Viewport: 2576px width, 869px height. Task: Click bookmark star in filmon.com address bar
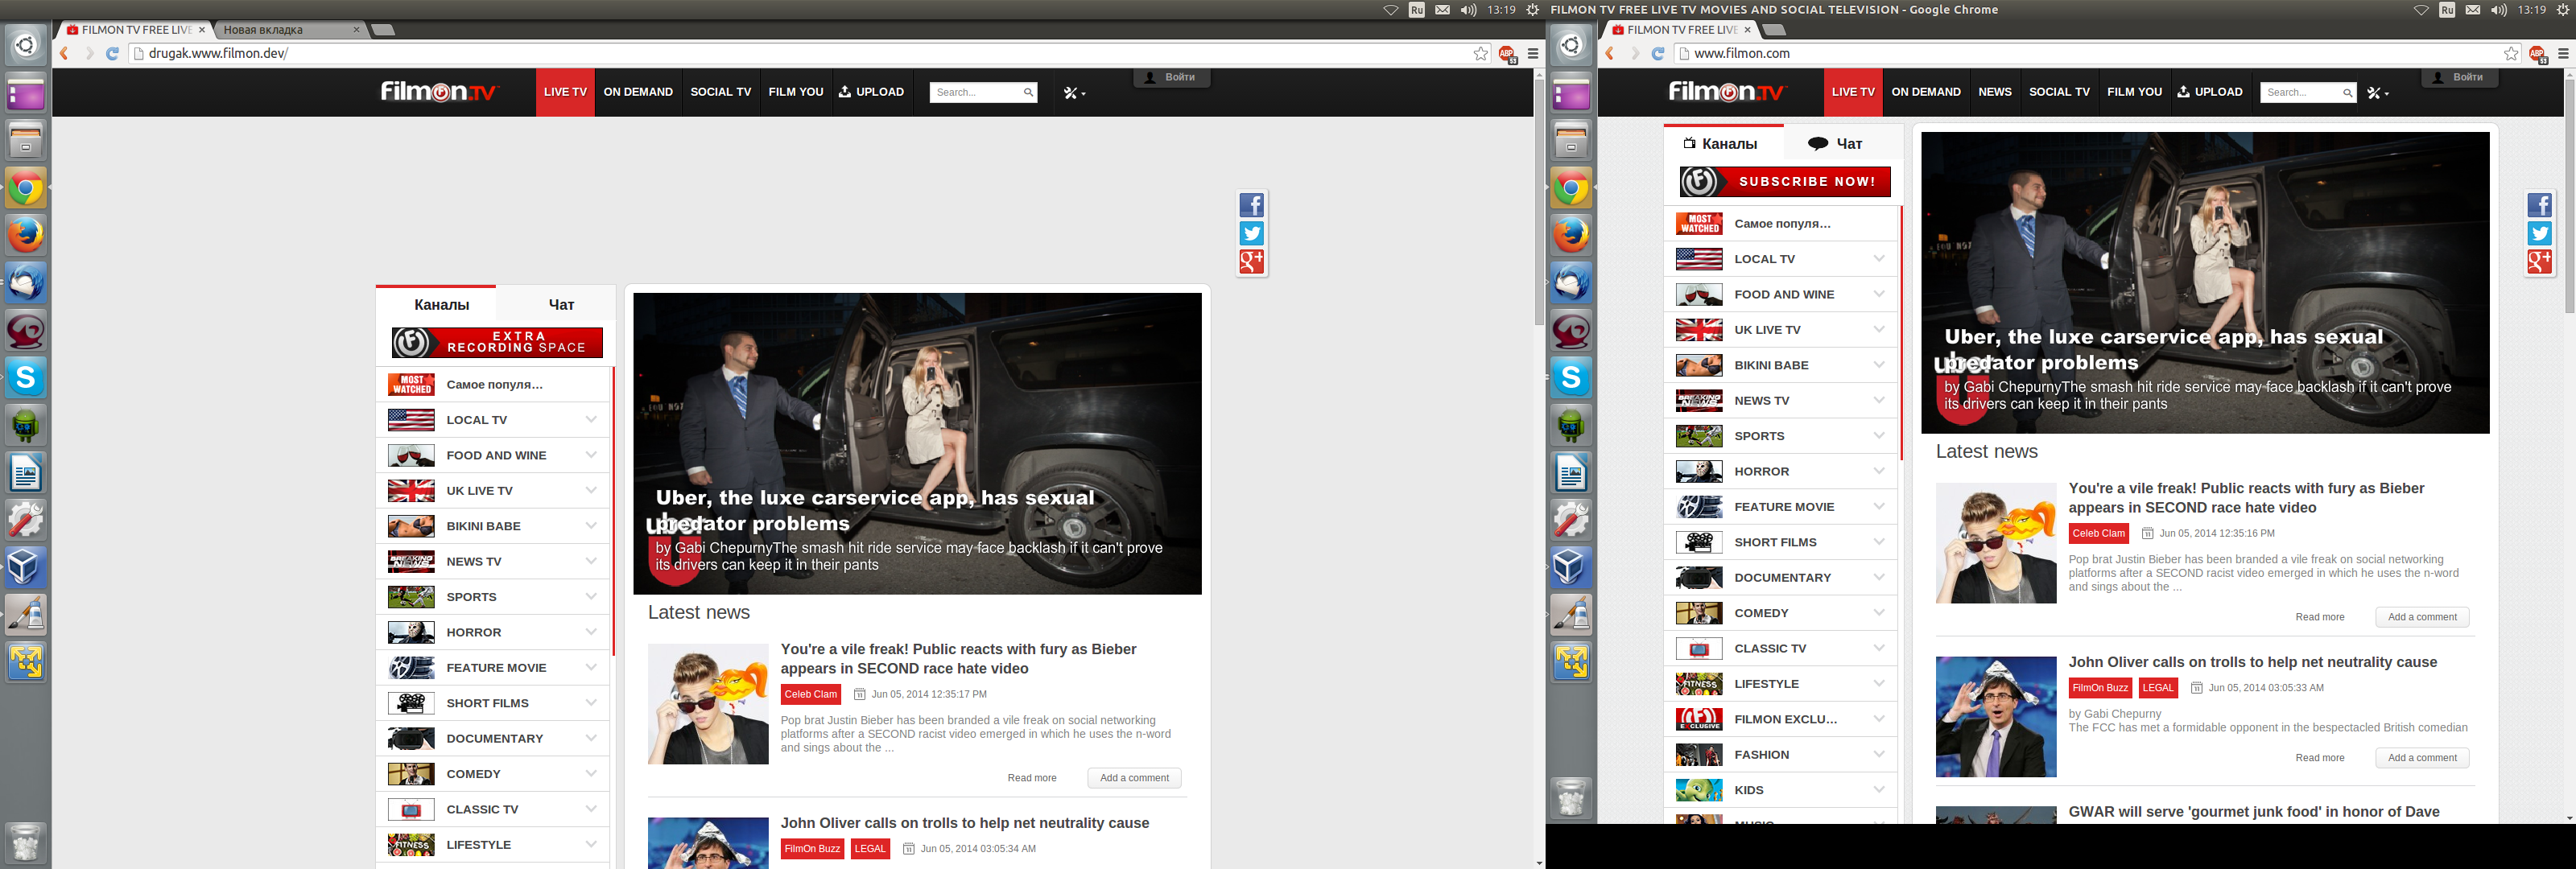tap(2511, 53)
